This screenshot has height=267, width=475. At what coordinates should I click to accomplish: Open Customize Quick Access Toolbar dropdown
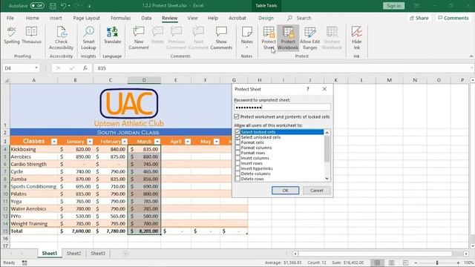pos(90,6)
